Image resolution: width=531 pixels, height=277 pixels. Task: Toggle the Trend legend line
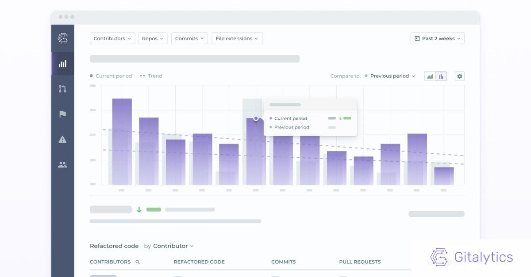click(x=151, y=76)
